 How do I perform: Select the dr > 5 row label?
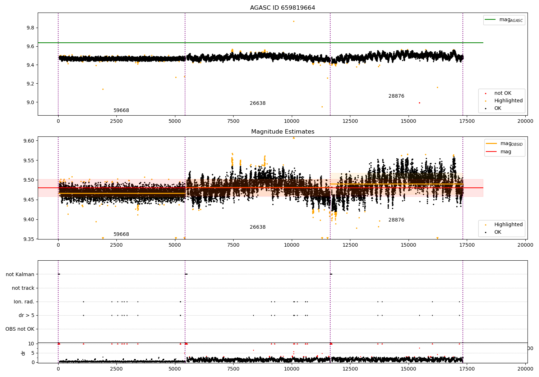[x=27, y=316]
